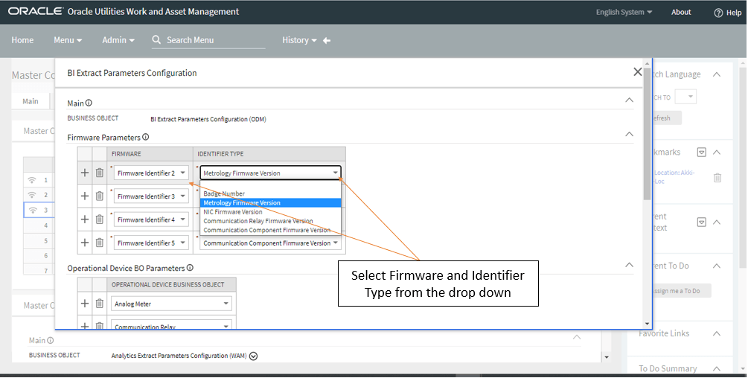Click the Refresh button
The image size is (748, 378).
pos(665,118)
